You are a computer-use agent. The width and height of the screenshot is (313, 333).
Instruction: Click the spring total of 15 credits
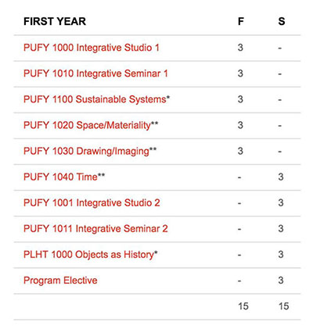point(283,306)
